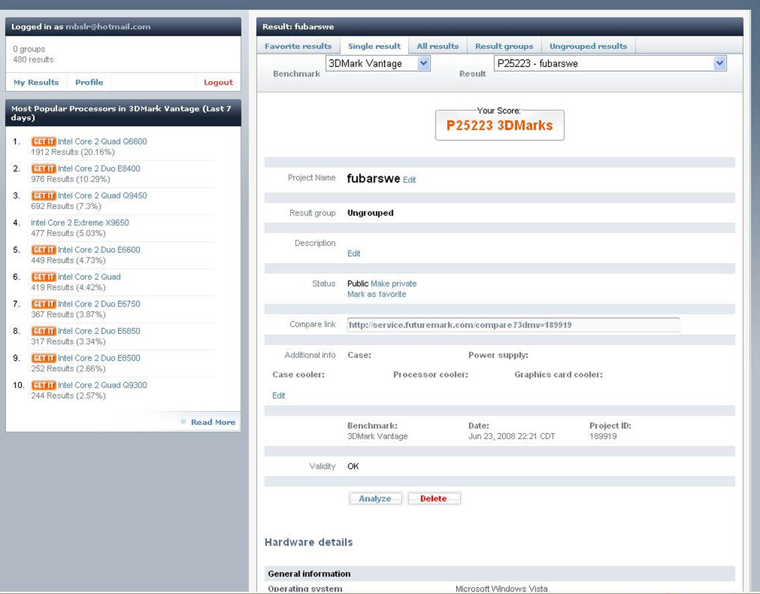
Task: Select the Single result tab
Action: (374, 46)
